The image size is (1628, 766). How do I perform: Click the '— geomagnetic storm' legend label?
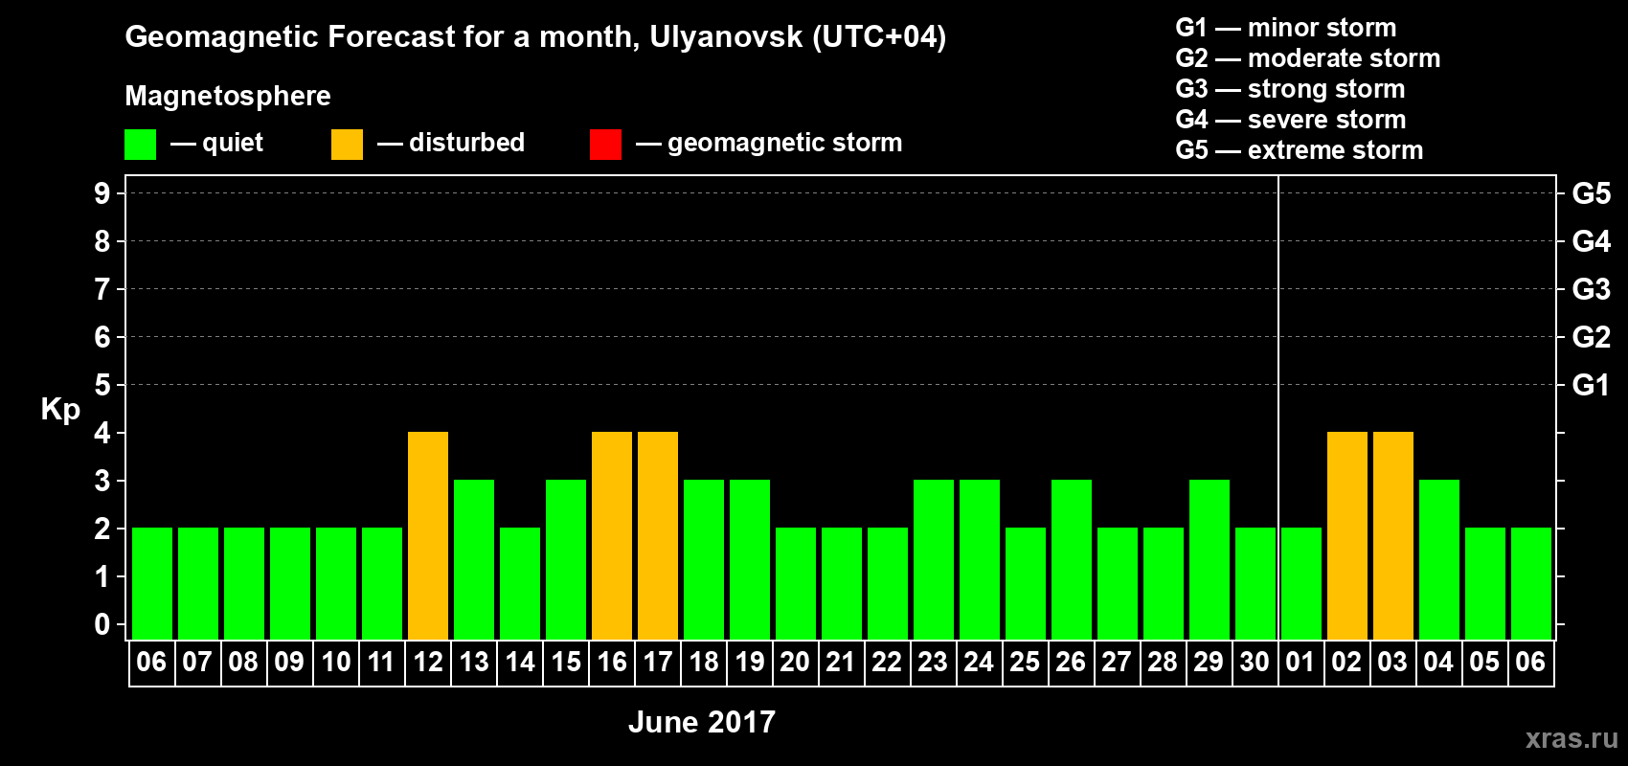[x=769, y=143]
